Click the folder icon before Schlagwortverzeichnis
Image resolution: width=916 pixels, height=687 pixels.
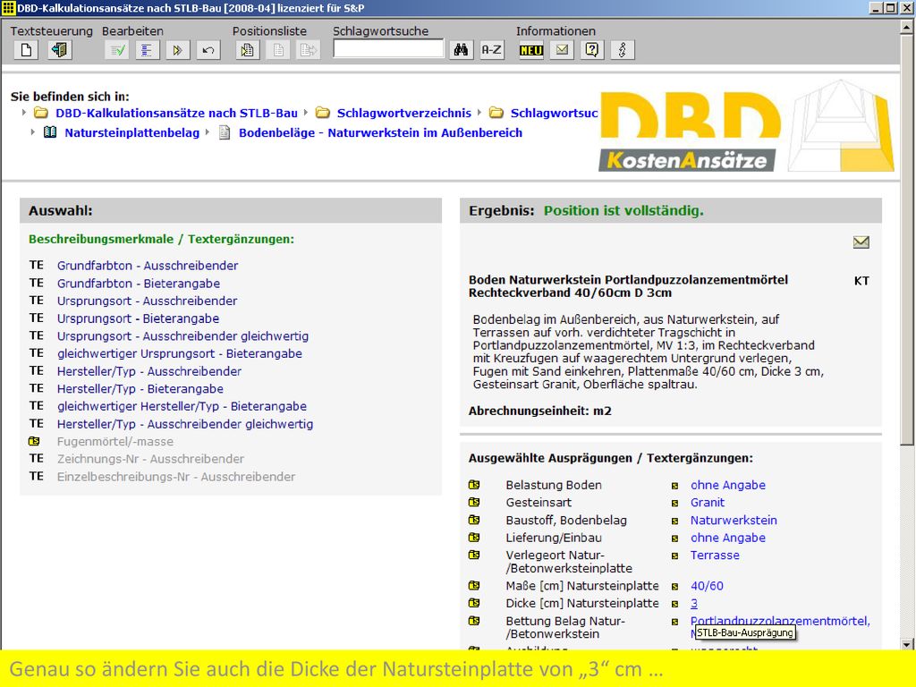pyautogui.click(x=322, y=113)
